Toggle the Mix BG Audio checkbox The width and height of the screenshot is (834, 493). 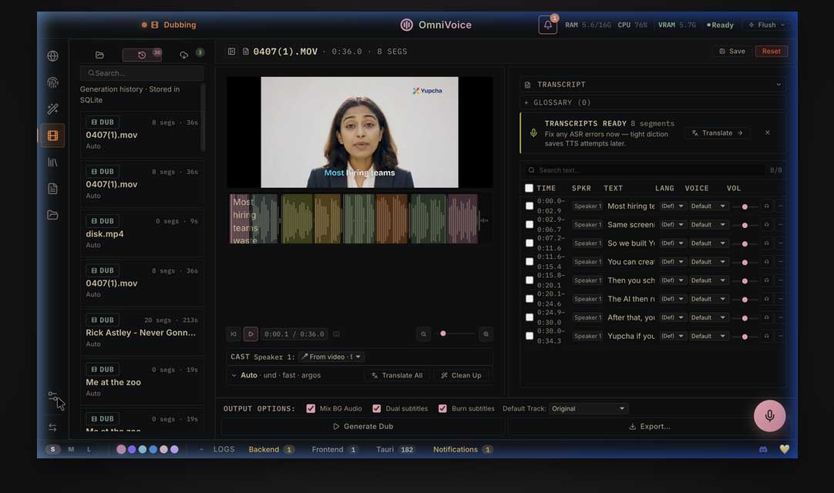pyautogui.click(x=311, y=408)
